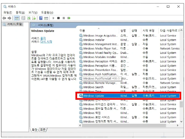Select the Windows Perception 서비스 icon
Image resolution: width=185 pixels, height=139 pixels.
(x=81, y=62)
